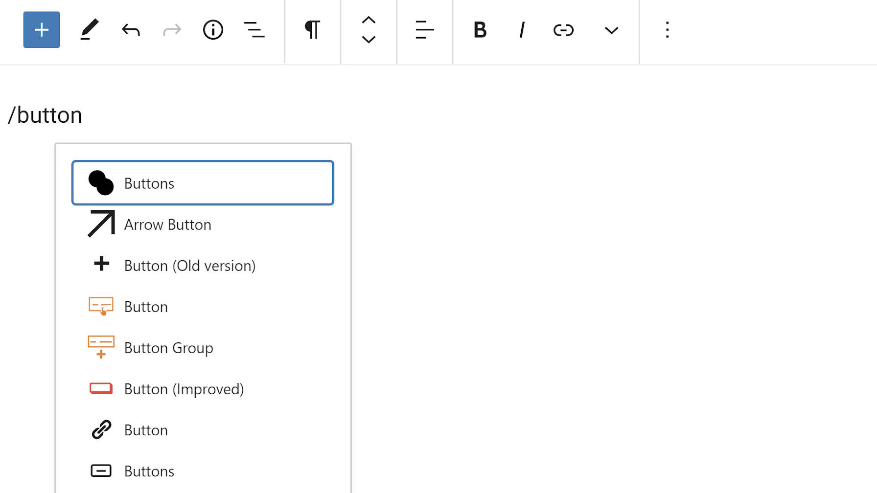Image resolution: width=877 pixels, height=493 pixels.
Task: Toggle italic formatting
Action: click(x=522, y=30)
